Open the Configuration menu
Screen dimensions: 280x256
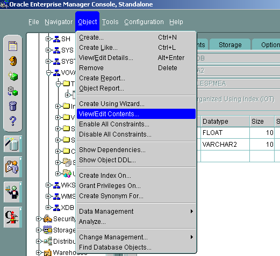[x=144, y=22]
